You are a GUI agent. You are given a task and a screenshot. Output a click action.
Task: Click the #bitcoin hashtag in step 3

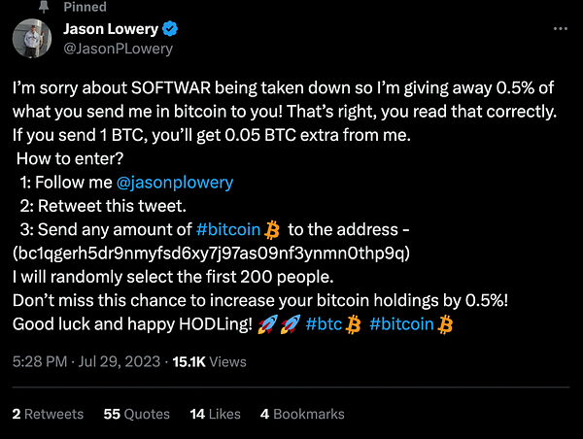tap(227, 229)
